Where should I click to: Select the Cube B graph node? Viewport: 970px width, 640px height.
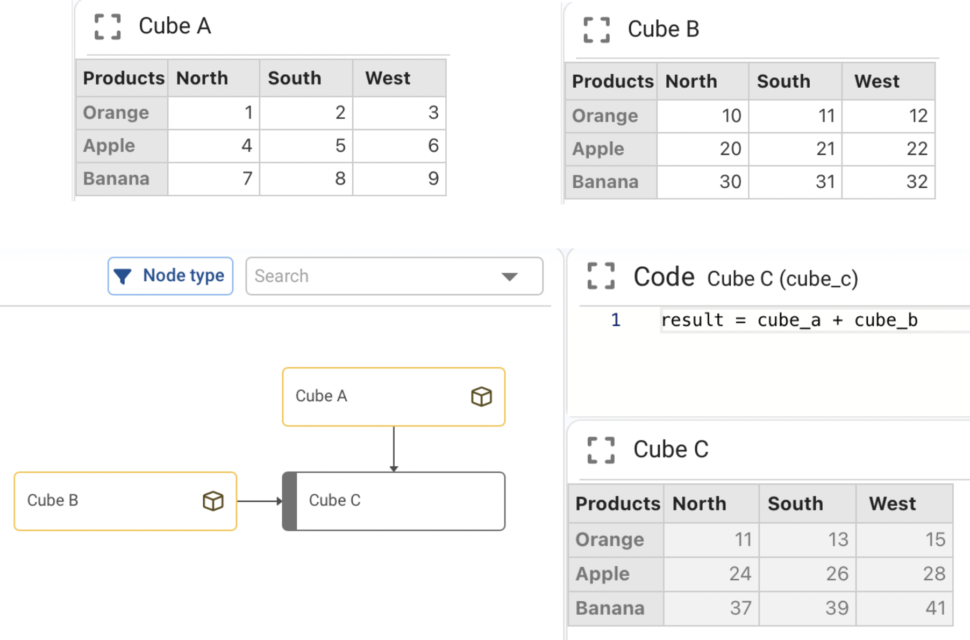125,501
